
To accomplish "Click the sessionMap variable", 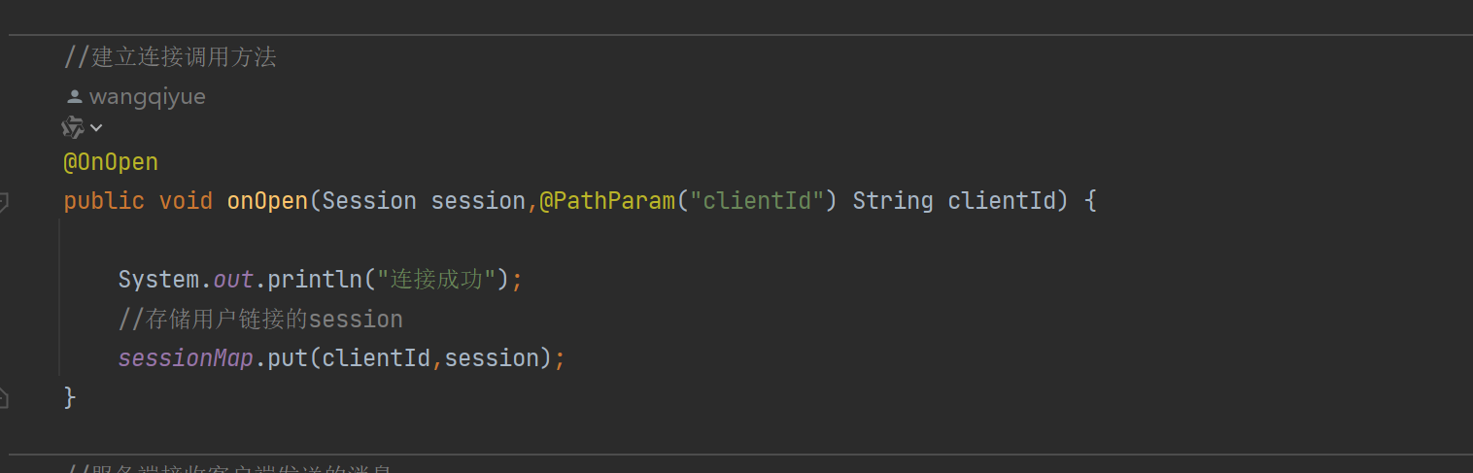I will (x=186, y=358).
